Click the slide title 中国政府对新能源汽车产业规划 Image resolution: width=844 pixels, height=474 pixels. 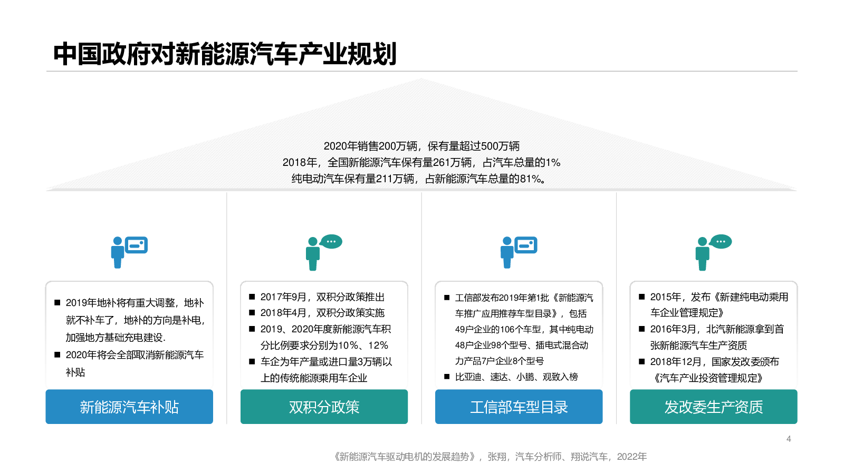(225, 54)
